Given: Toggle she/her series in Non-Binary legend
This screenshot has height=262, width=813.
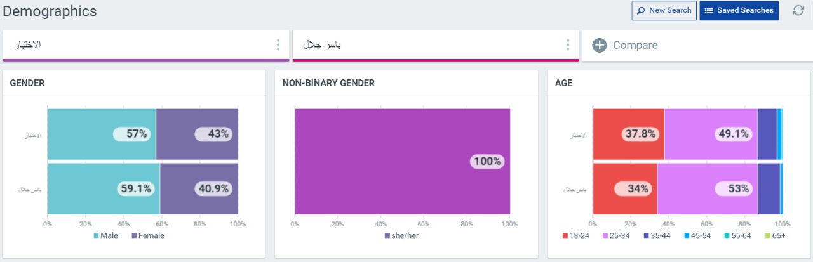Looking at the screenshot, I should tap(401, 235).
